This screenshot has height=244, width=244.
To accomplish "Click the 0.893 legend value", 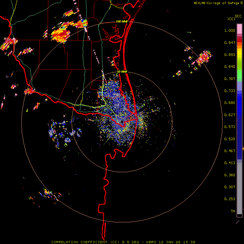I will coord(230,54).
